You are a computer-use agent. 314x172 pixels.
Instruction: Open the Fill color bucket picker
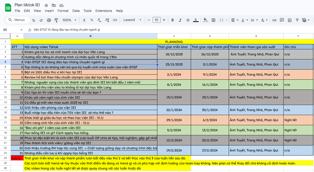(x=205, y=20)
